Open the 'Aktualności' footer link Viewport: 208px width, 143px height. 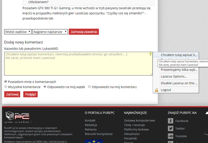pos(132,134)
